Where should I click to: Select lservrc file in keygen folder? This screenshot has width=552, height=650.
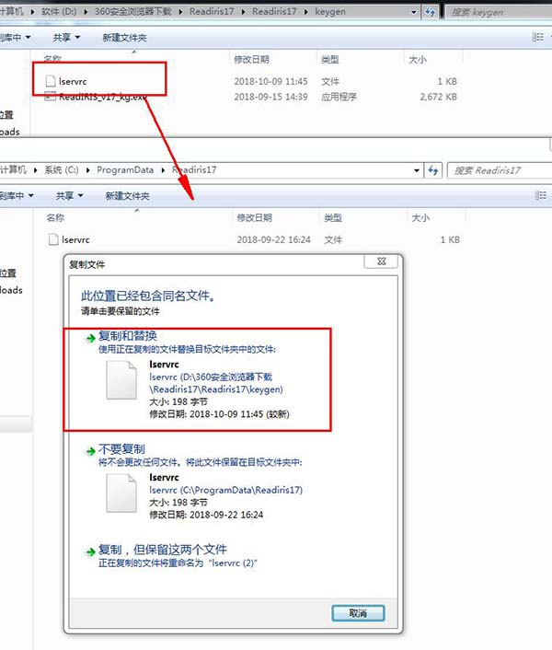pos(75,81)
